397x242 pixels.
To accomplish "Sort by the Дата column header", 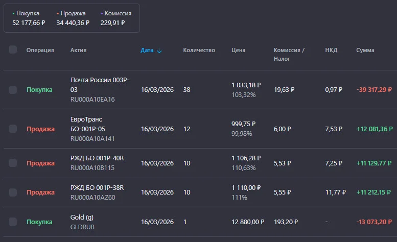I will 147,51.
